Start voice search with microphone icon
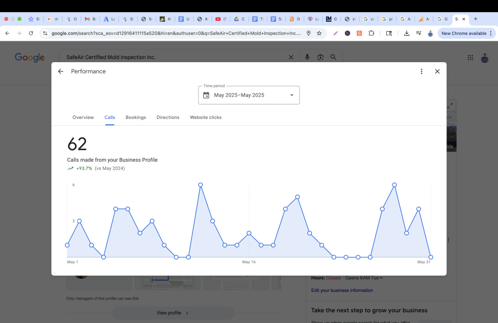498x323 pixels. pyautogui.click(x=307, y=57)
